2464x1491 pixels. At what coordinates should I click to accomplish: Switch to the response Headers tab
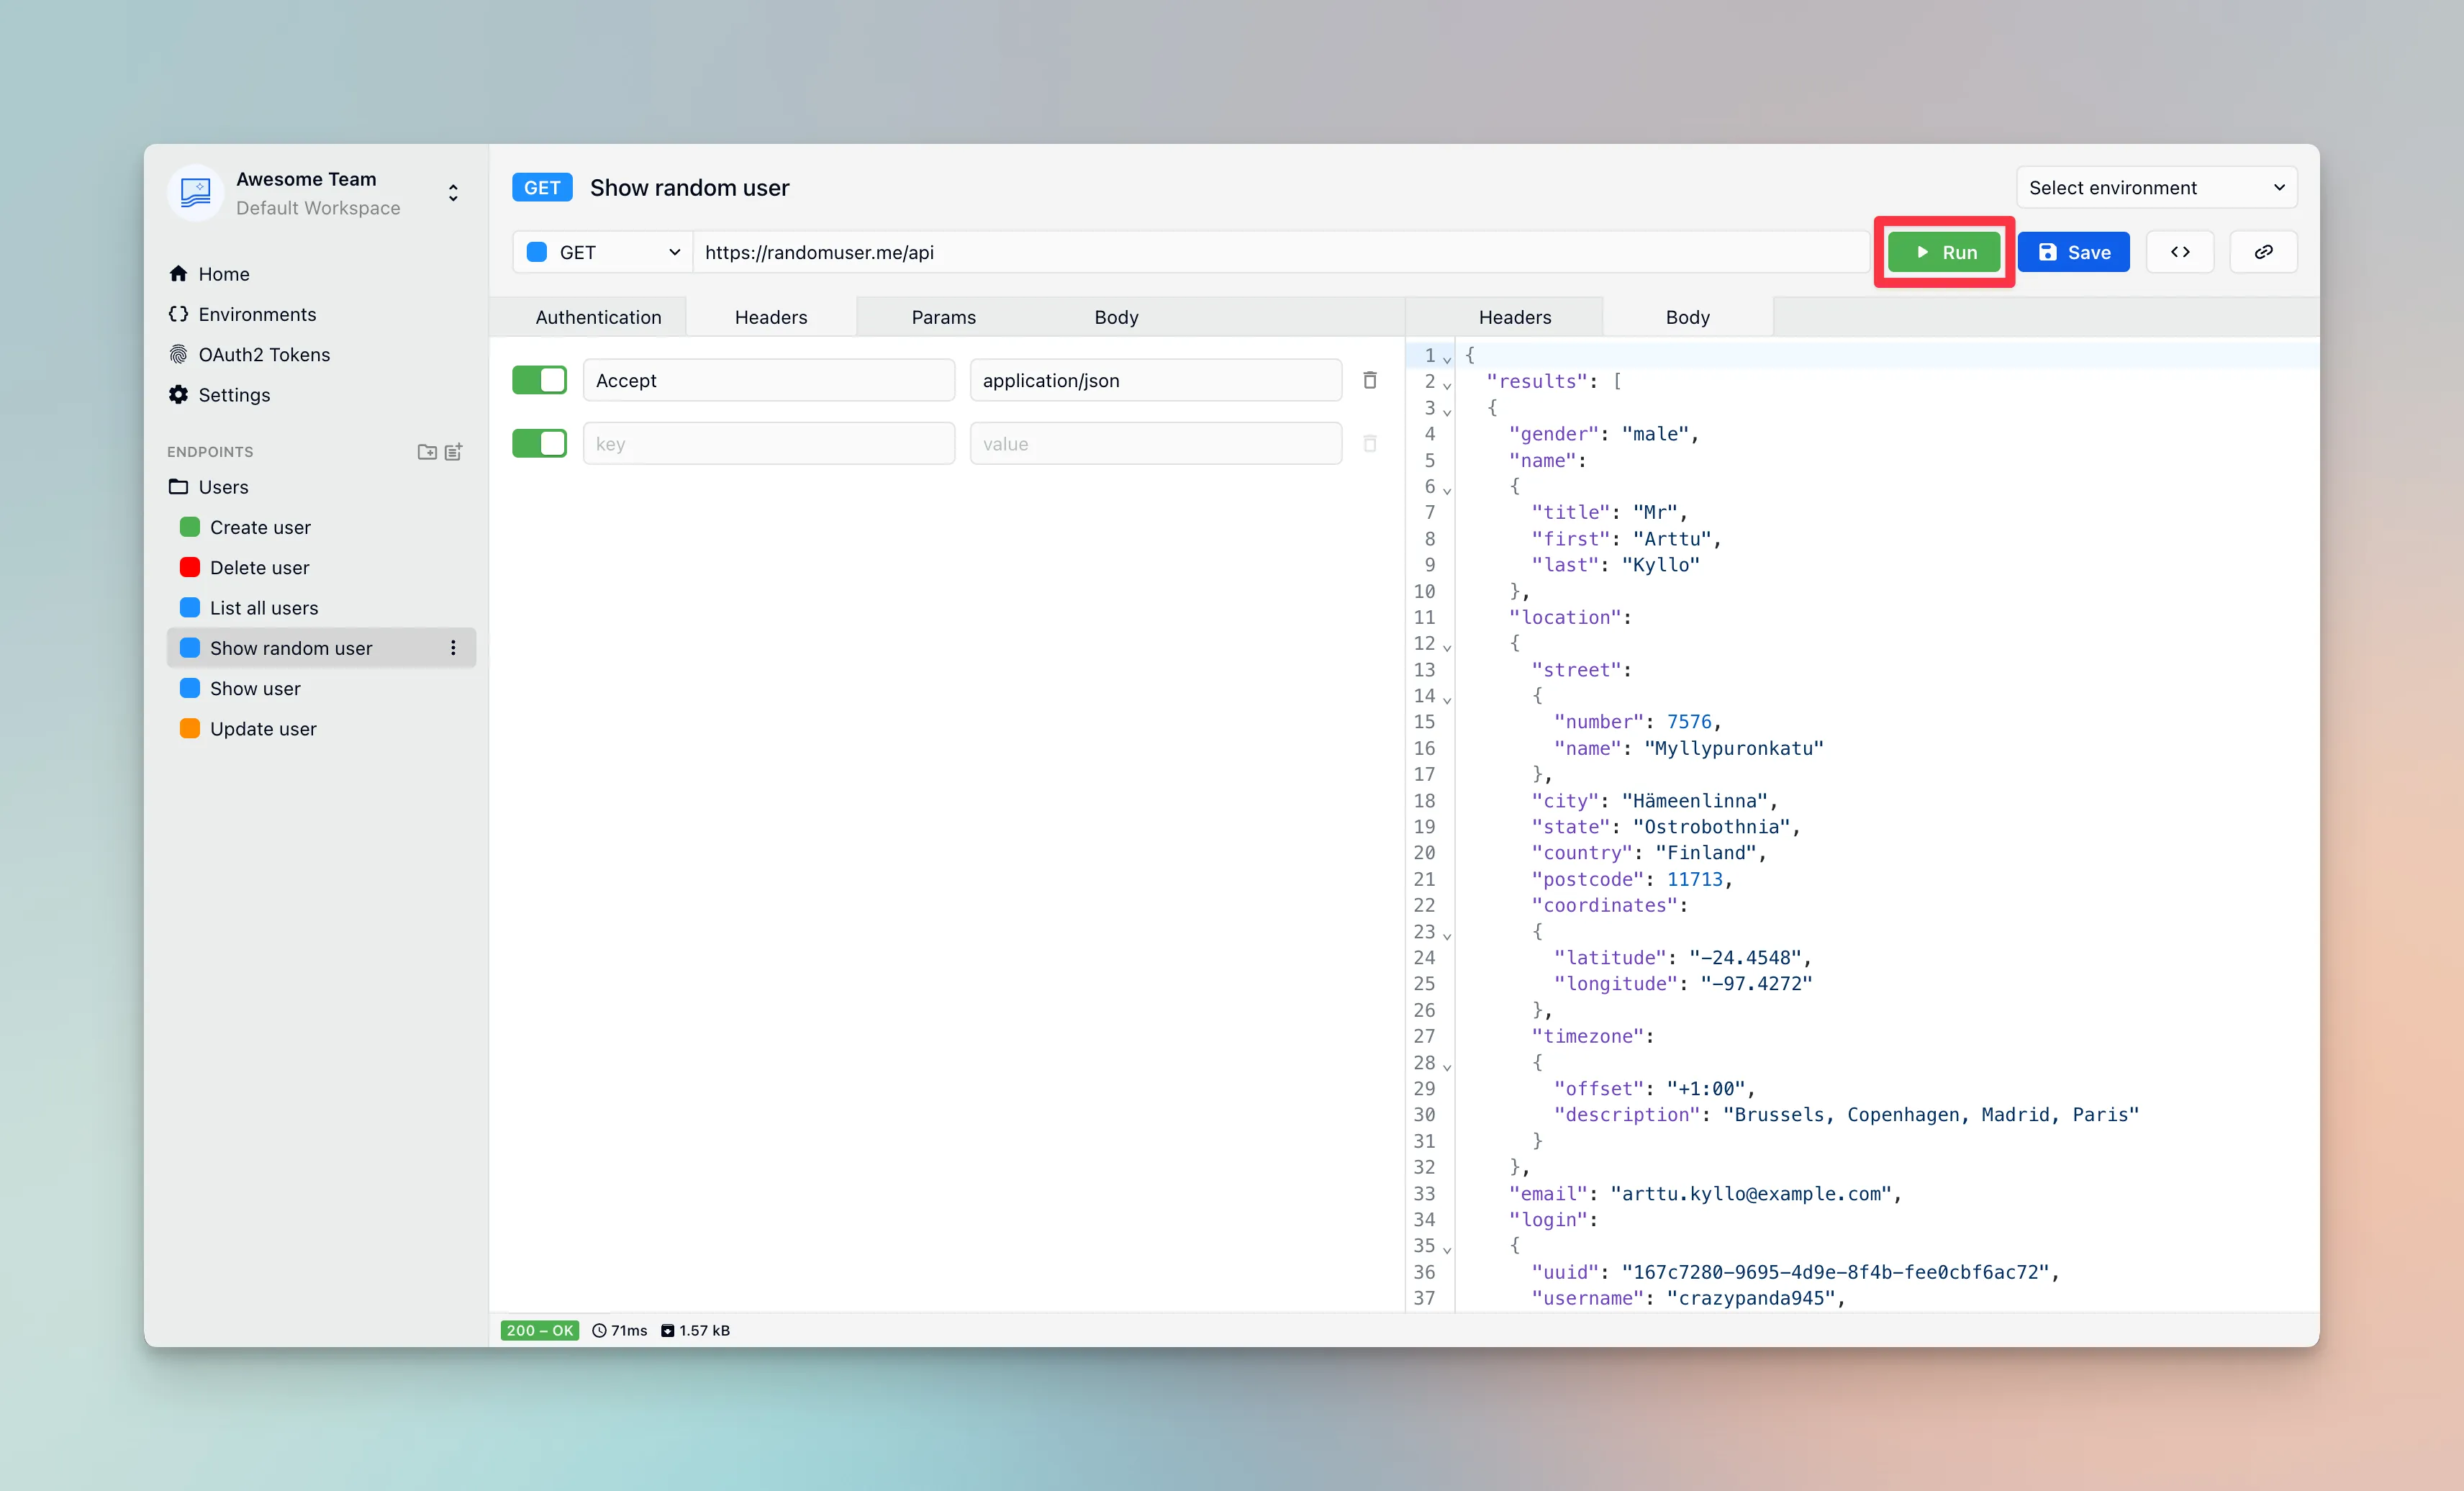tap(1515, 317)
